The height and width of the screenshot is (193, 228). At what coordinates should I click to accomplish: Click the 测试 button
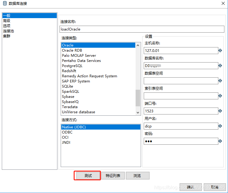coord(88,176)
